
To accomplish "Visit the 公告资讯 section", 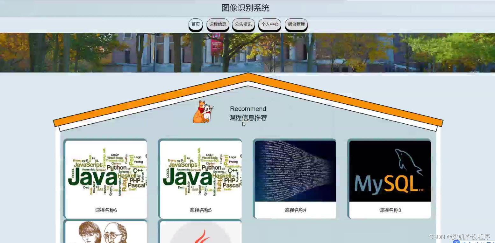I will tap(243, 24).
